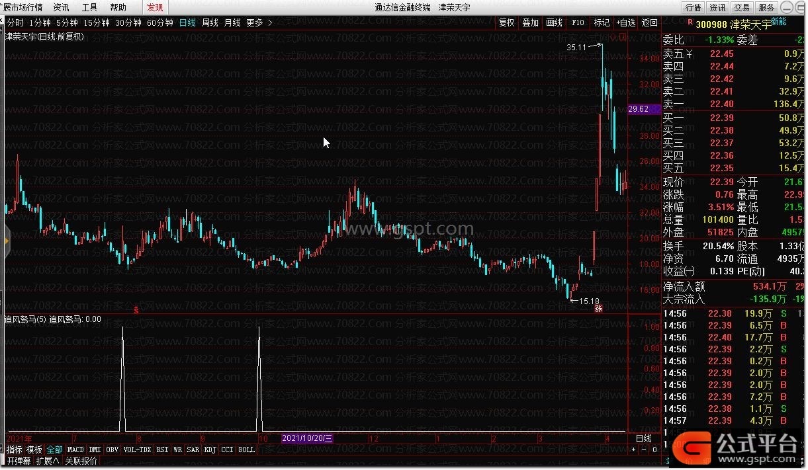This screenshot has width=808, height=470.
Task: Open the 展市场行情 menu
Action: [x=23, y=7]
